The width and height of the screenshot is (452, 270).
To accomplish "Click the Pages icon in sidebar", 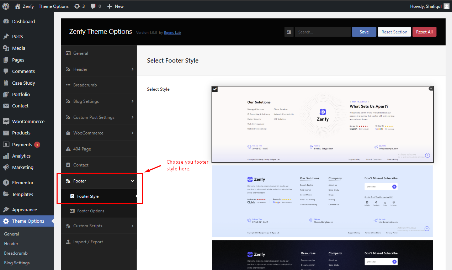I will point(6,60).
